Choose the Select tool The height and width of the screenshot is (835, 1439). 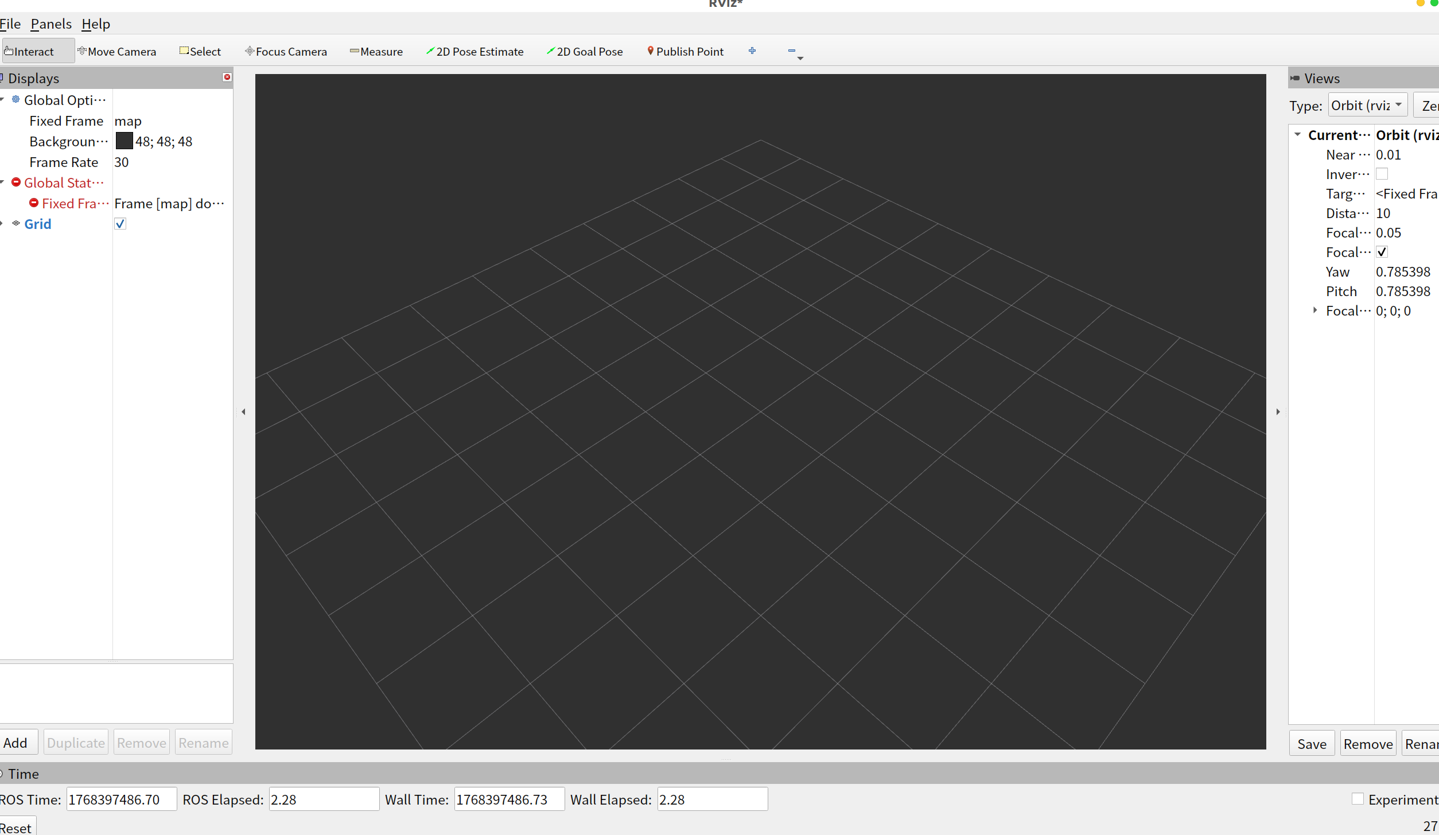coord(200,52)
